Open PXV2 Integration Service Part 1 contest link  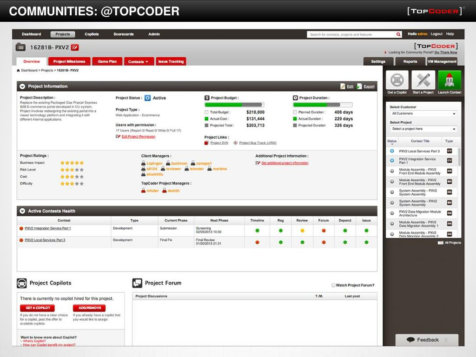(x=48, y=228)
